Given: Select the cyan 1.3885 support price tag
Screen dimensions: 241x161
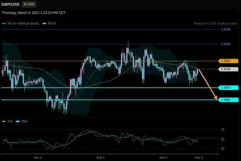Looking at the screenshot, I should 228,100.
